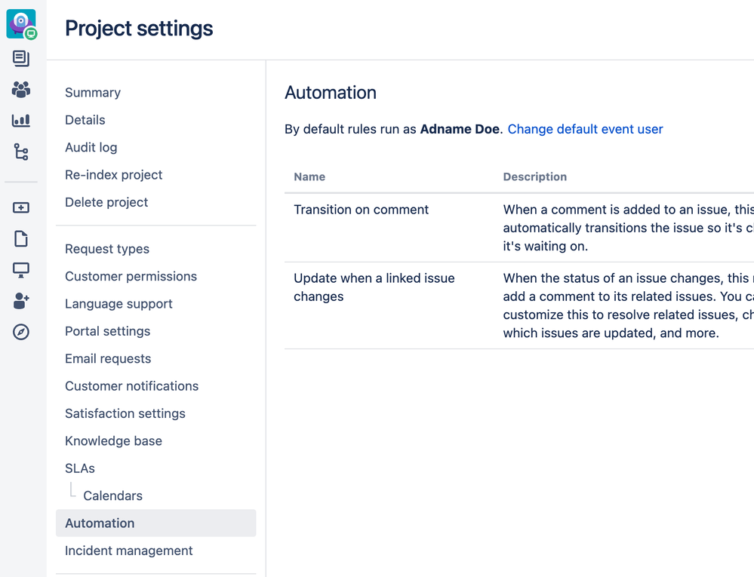Open the Queues icon in sidebar
Screen dimensions: 754x577
(21, 59)
